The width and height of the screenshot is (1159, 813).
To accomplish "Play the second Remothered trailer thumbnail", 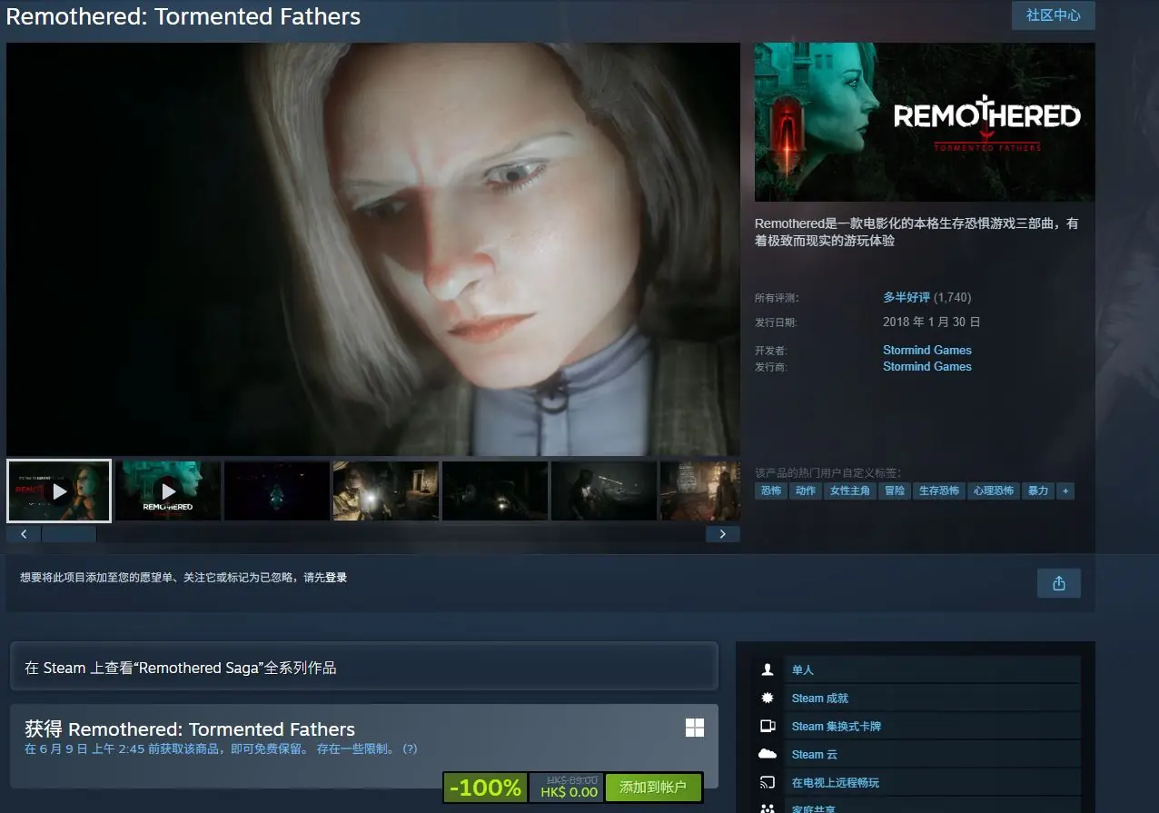I will tap(168, 491).
